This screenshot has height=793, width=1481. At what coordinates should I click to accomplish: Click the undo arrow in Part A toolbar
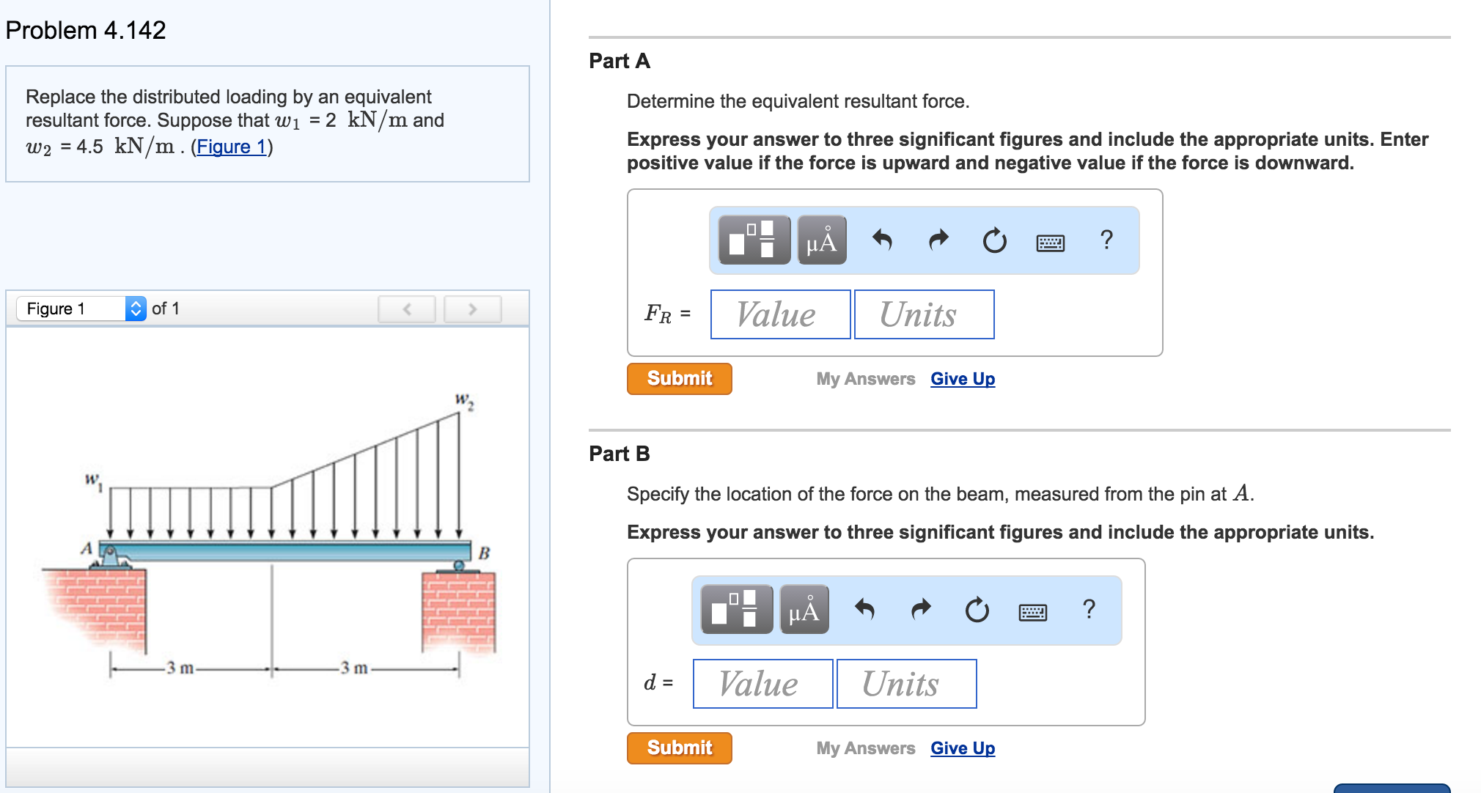tap(882, 240)
